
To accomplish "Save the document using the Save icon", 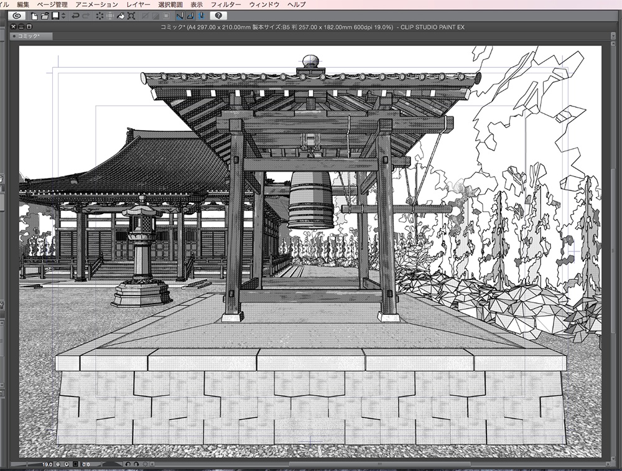I will tap(56, 17).
